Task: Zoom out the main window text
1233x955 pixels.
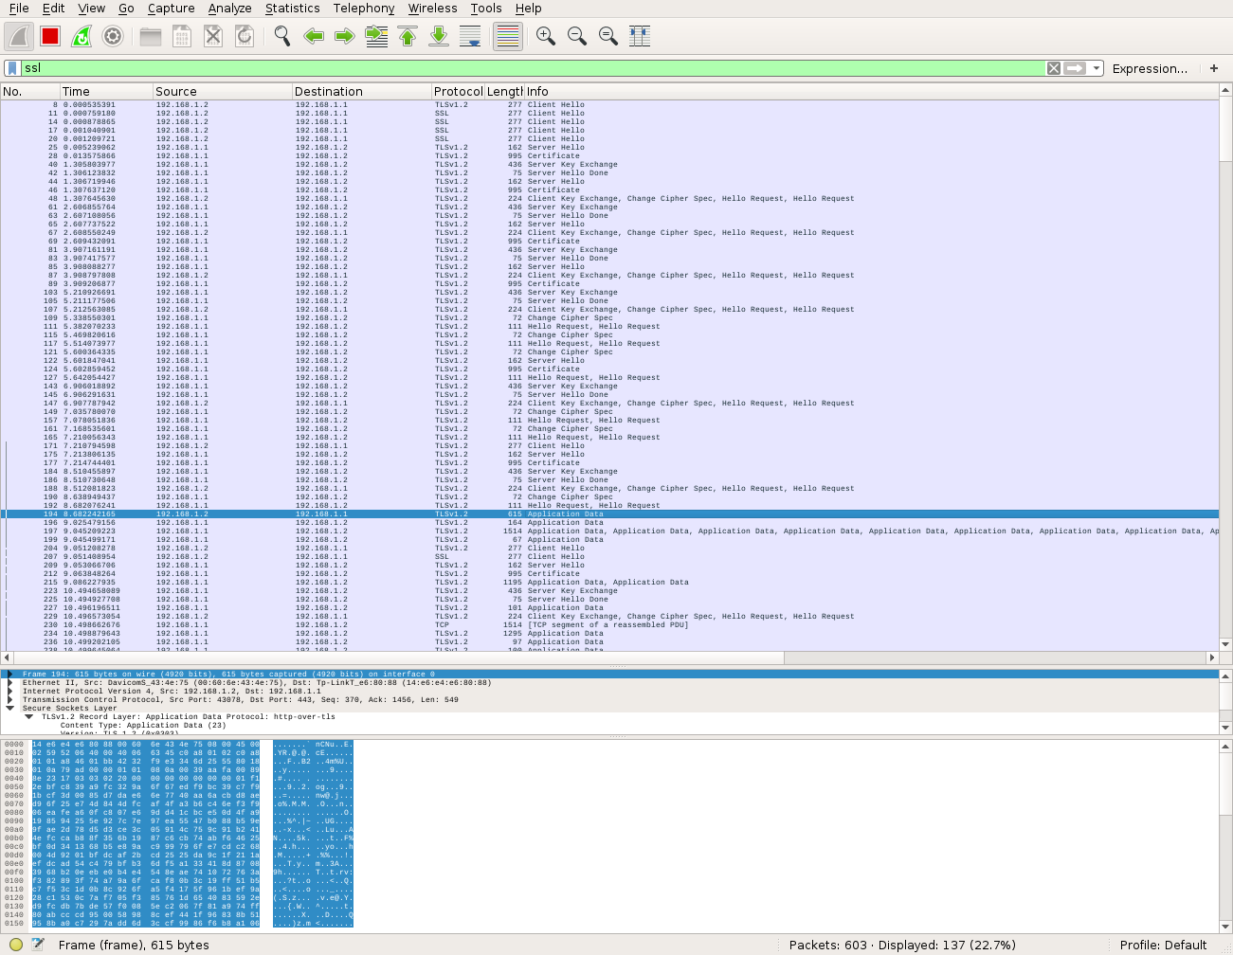Action: (x=577, y=36)
